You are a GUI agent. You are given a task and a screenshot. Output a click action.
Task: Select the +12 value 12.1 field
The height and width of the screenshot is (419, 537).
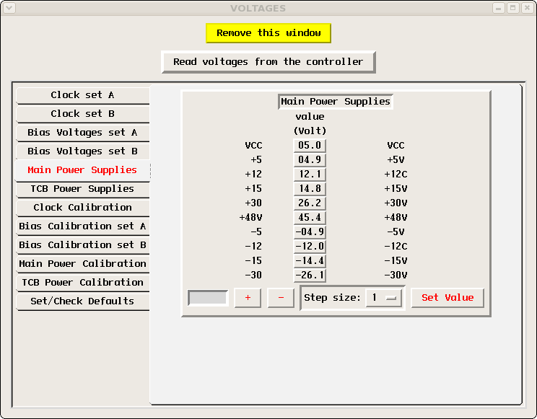pos(310,175)
